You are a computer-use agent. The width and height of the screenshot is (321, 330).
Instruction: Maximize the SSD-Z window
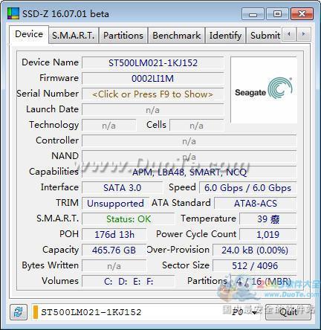(x=277, y=14)
